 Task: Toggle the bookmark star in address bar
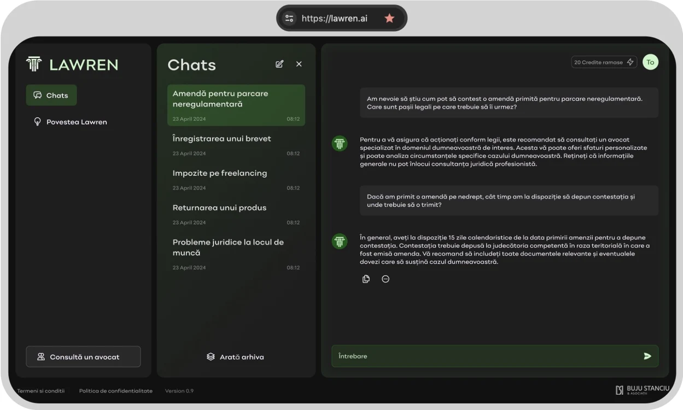389,19
